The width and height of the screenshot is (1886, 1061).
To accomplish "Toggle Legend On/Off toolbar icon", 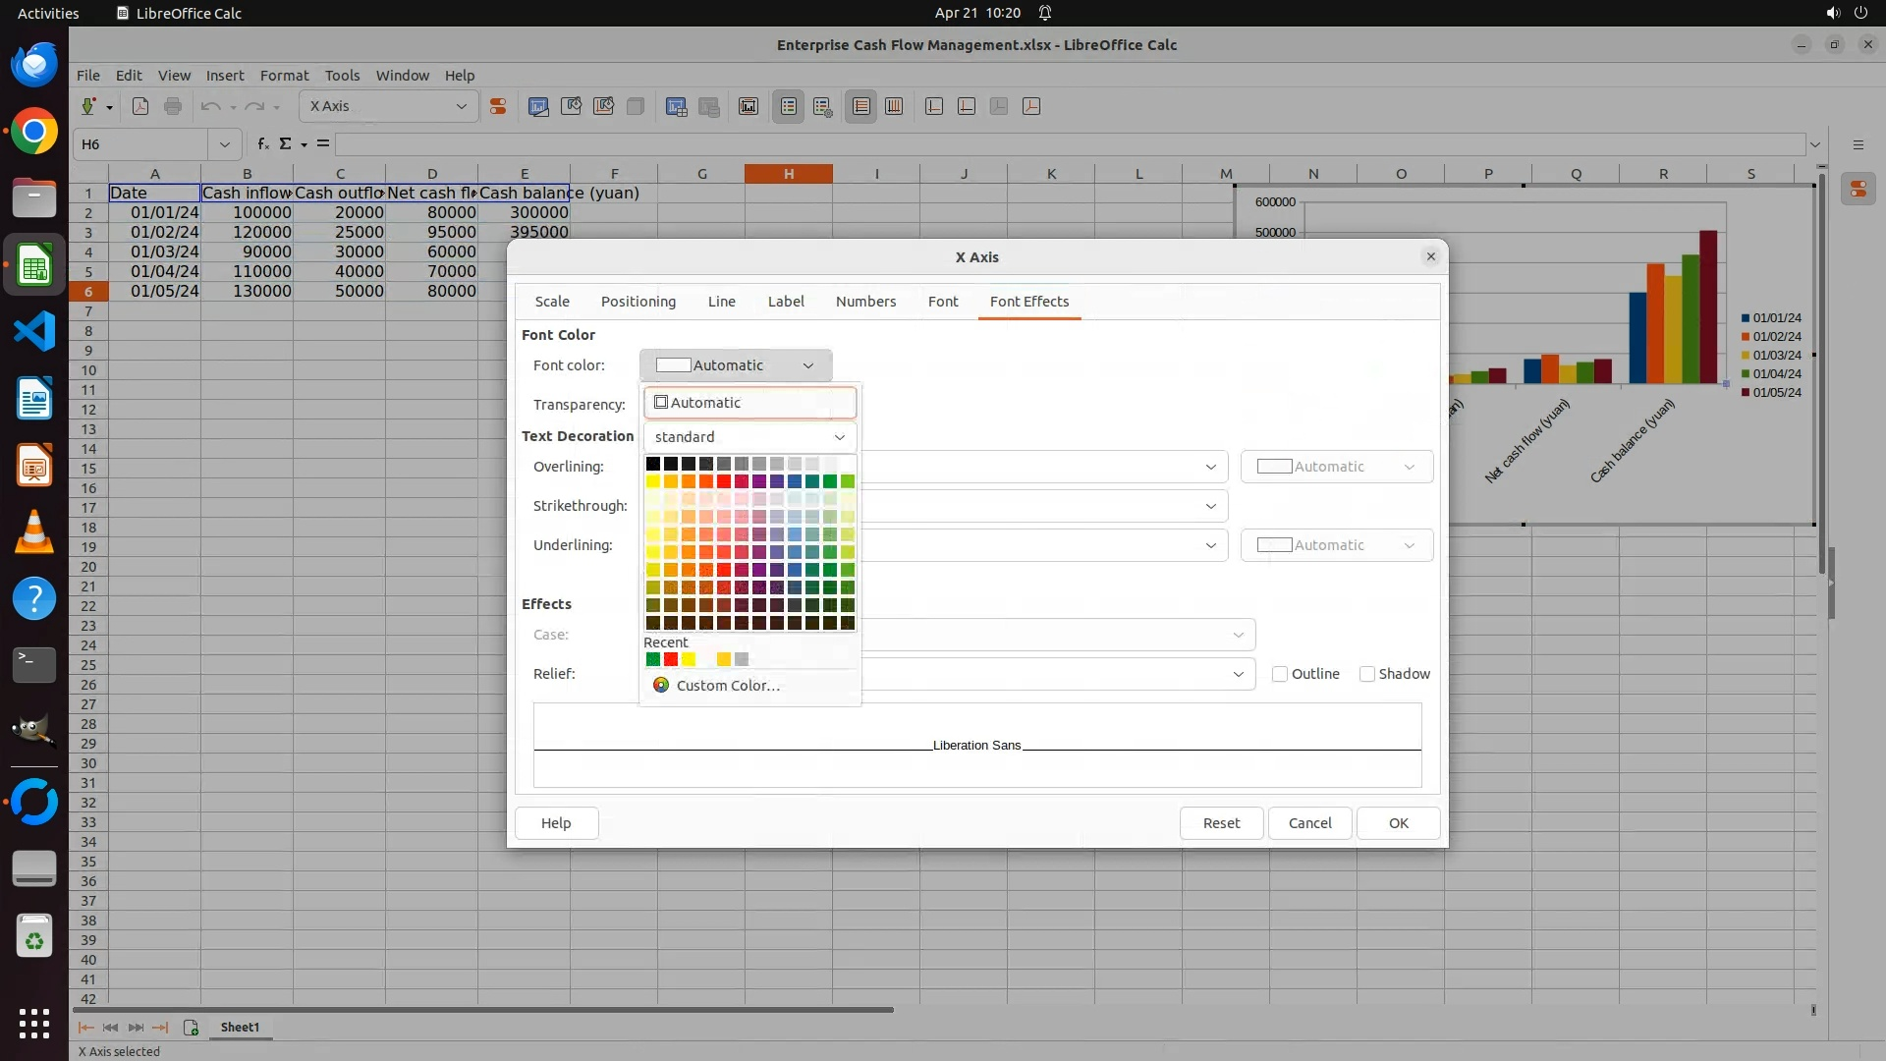I will click(789, 106).
